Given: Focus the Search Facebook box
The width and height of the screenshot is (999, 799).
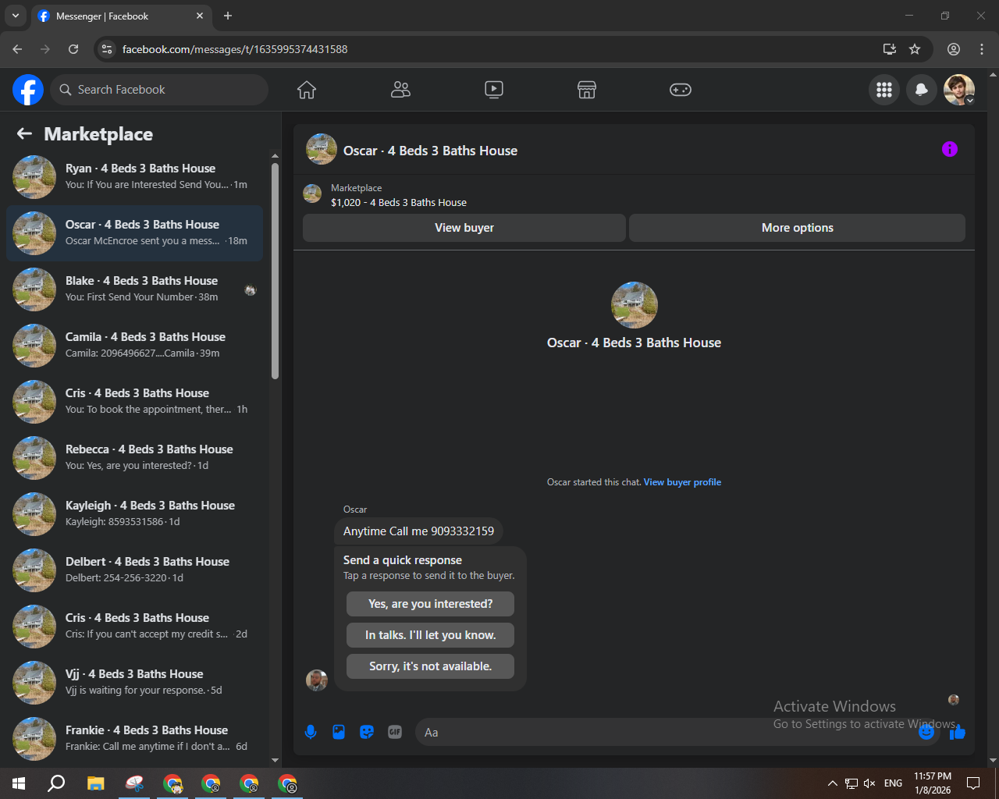Looking at the screenshot, I should click(x=159, y=90).
